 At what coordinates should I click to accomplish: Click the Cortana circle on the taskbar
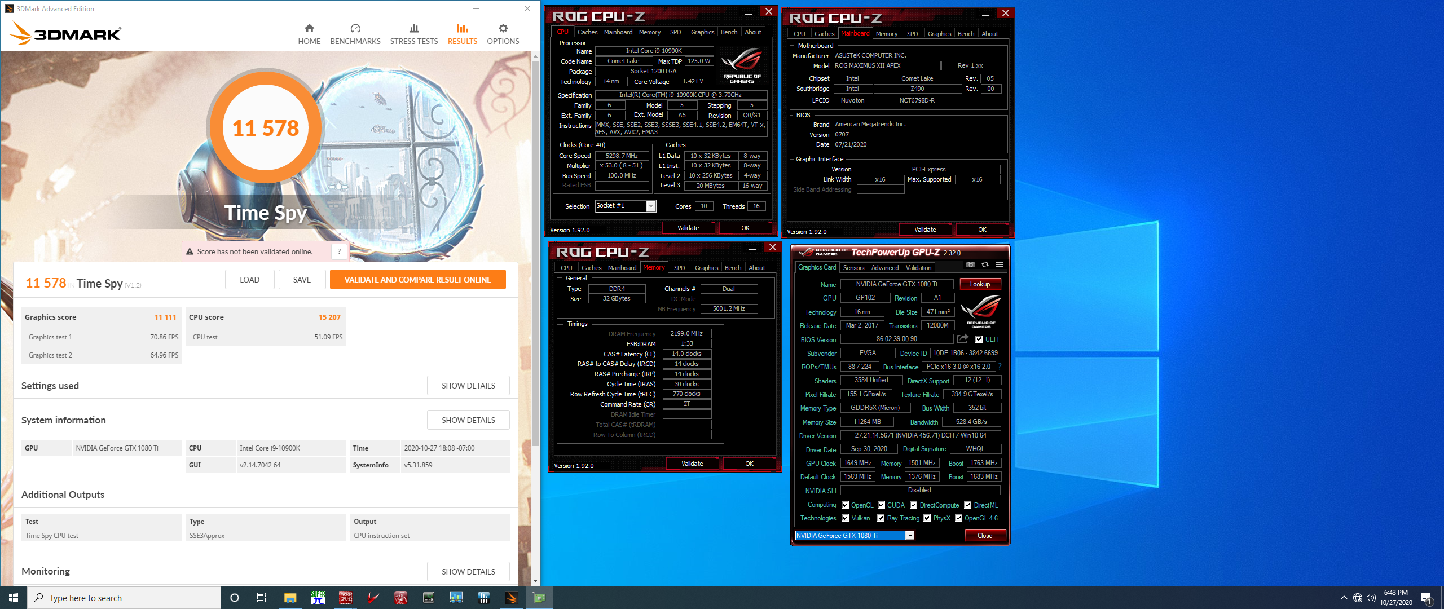pos(235,598)
